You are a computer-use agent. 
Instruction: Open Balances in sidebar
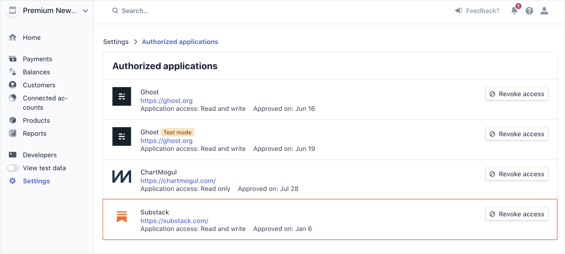[x=36, y=72]
